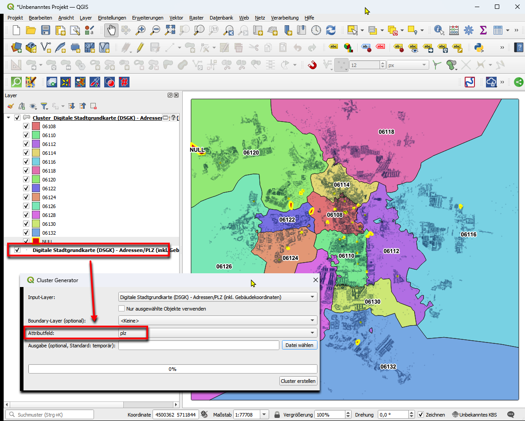The image size is (525, 421).
Task: Select the Pan Map hand tool
Action: (111, 30)
